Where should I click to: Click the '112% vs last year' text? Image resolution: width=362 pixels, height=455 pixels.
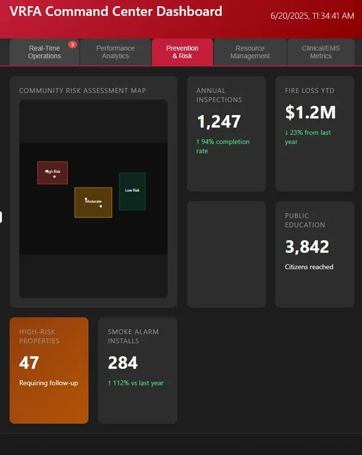(x=136, y=383)
